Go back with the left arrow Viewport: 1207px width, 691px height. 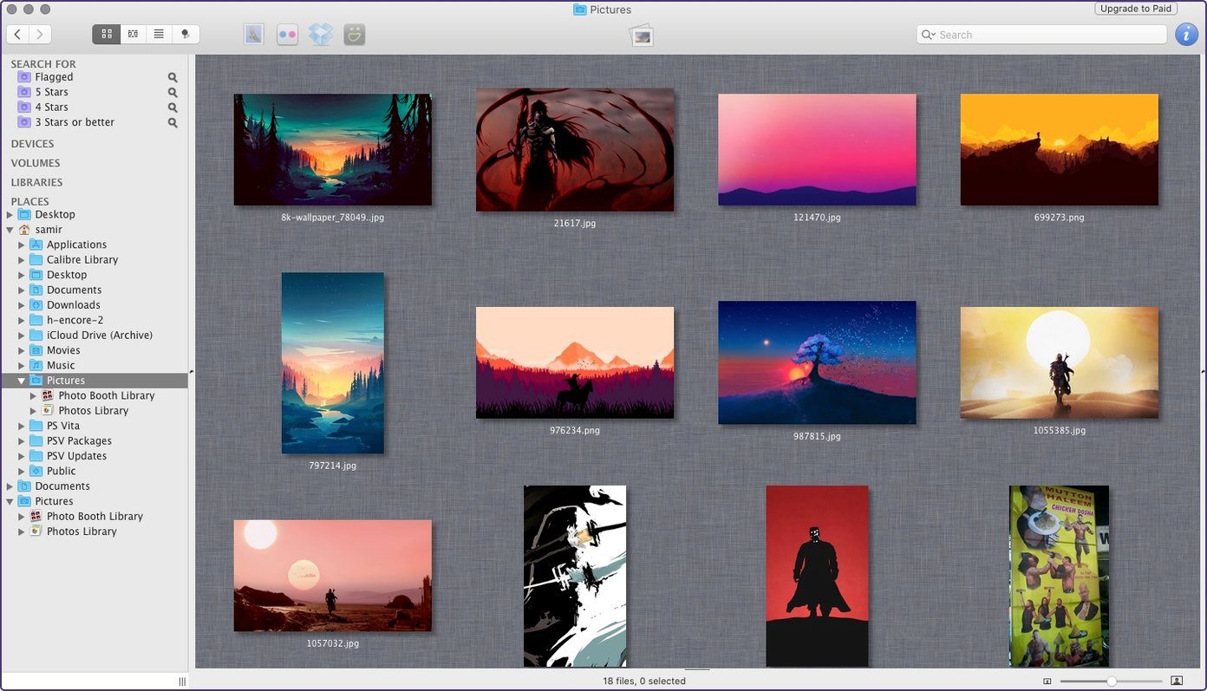17,35
